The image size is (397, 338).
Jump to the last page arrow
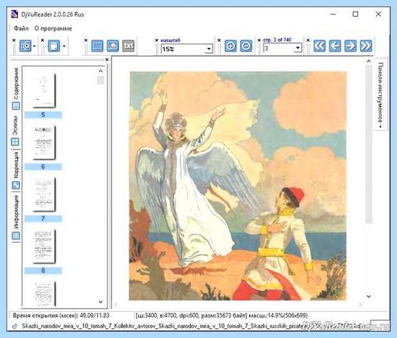point(366,46)
